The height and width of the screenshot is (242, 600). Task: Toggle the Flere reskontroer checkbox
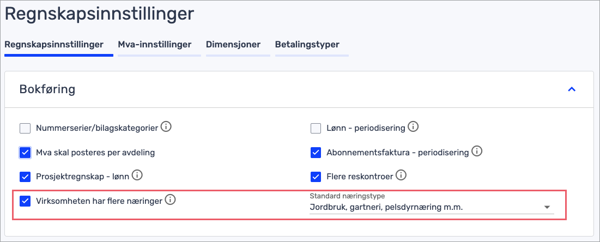point(316,177)
